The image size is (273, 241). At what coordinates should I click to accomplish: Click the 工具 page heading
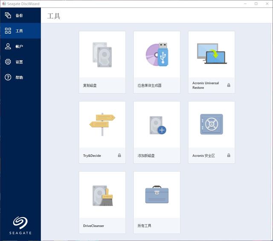point(54,16)
